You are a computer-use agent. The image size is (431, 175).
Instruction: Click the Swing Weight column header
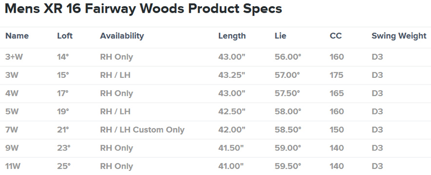(399, 36)
